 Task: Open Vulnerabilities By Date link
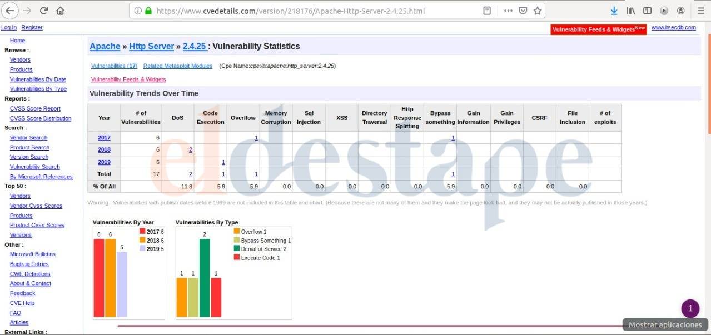click(x=38, y=79)
